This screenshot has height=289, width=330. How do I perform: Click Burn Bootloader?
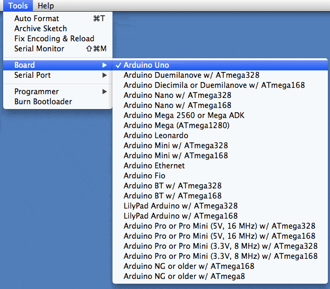(x=58, y=102)
